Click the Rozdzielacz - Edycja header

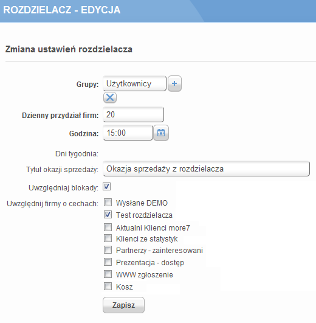(62, 10)
